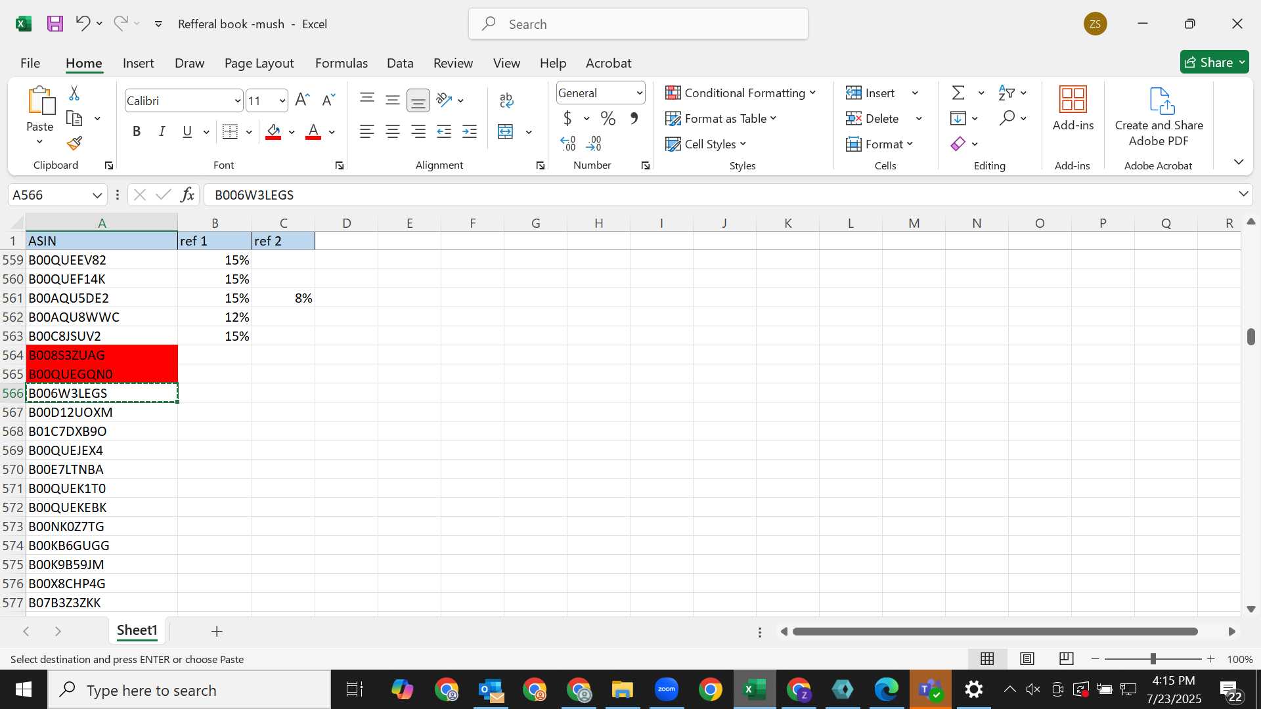This screenshot has height=709, width=1261.
Task: Apply percent style to cells
Action: (608, 119)
